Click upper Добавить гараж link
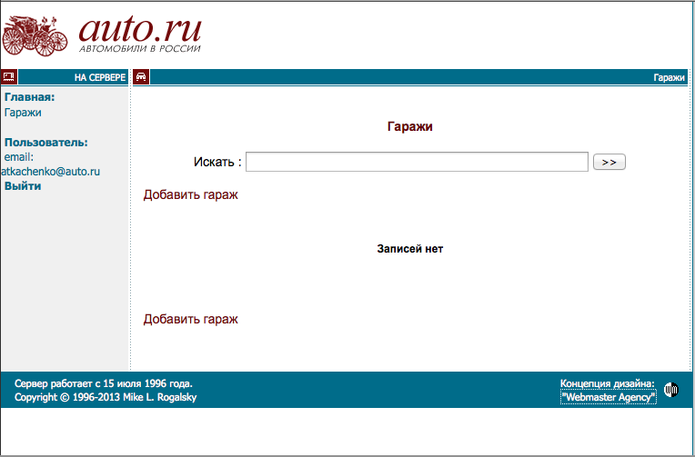The image size is (695, 457). pyautogui.click(x=190, y=194)
